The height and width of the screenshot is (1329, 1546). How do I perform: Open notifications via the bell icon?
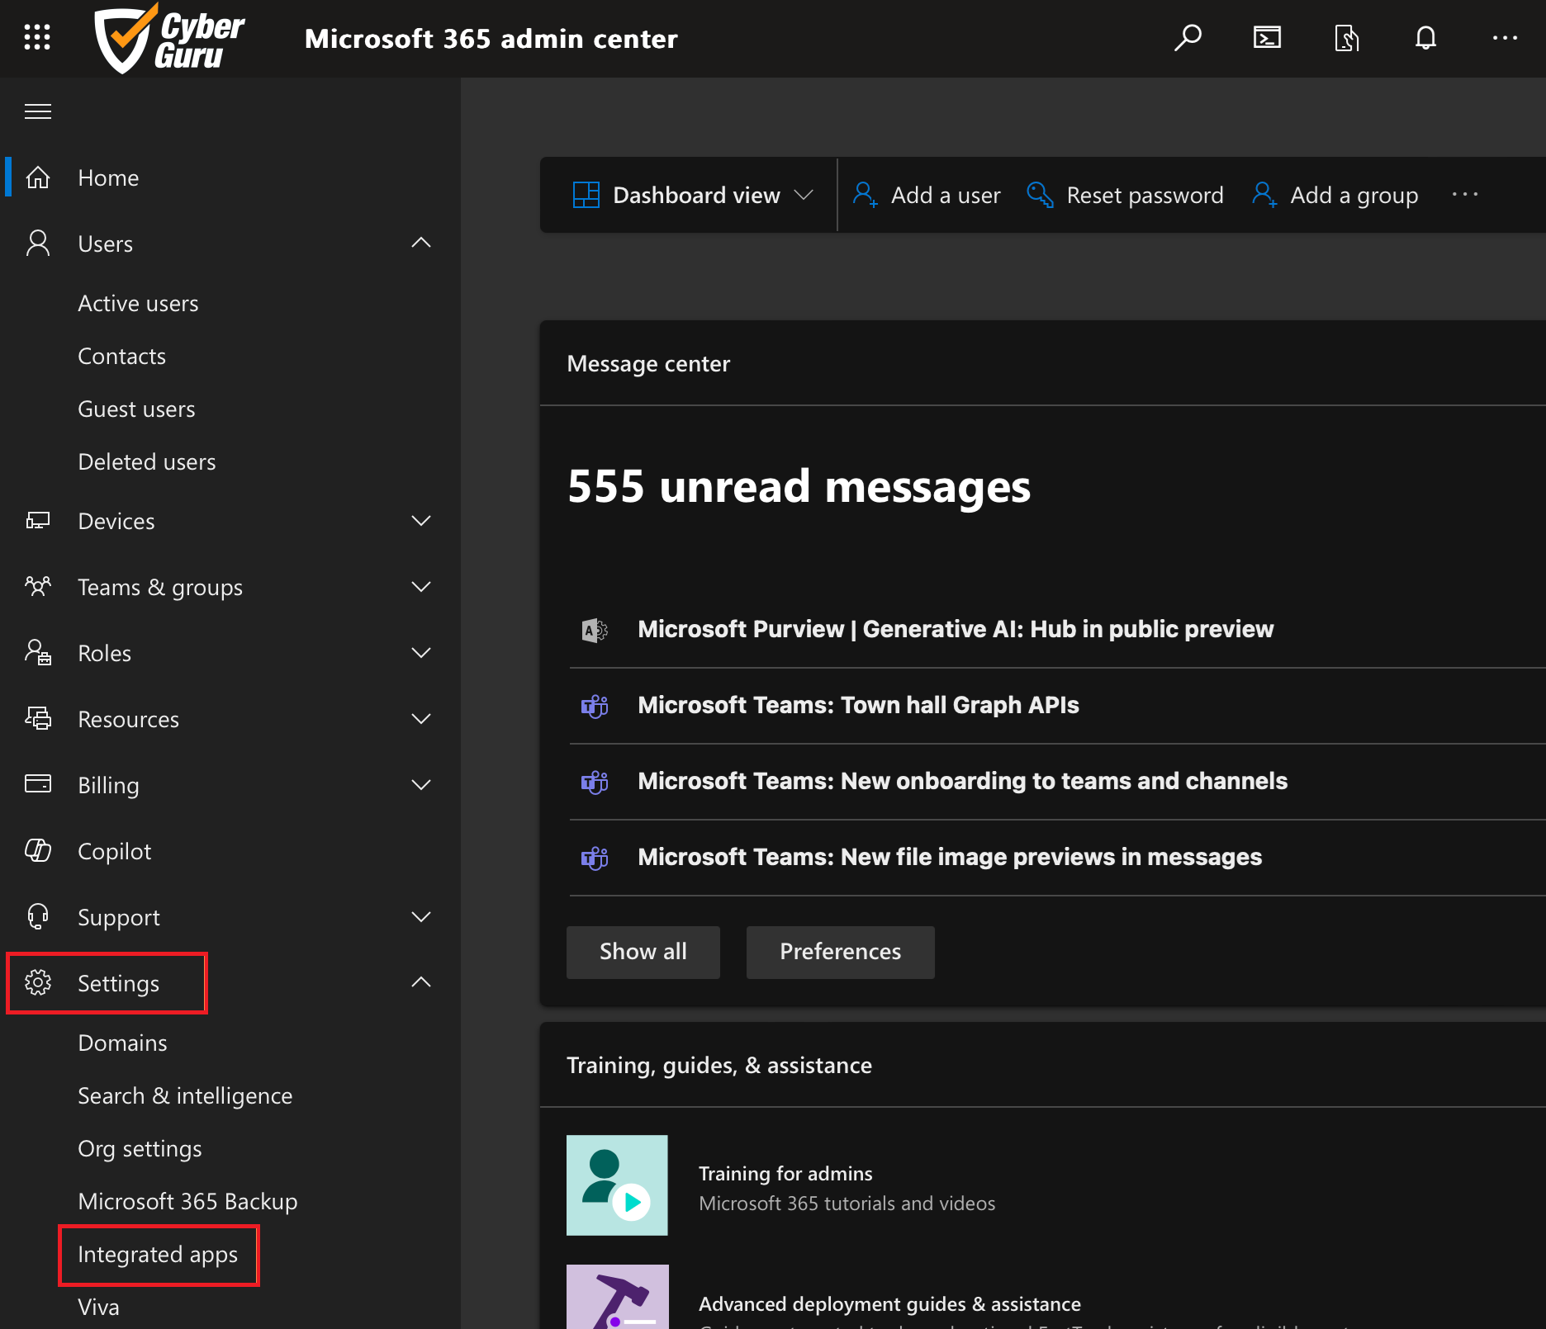click(1425, 37)
